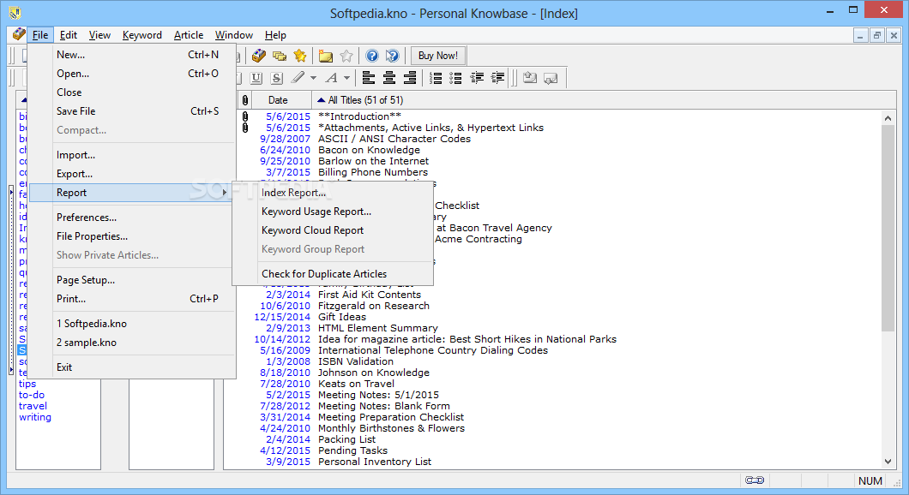Click paperclip icon beside **Introduction** article
The width and height of the screenshot is (909, 495).
[245, 116]
